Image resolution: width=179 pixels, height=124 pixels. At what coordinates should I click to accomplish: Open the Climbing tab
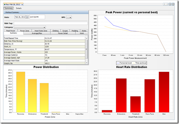(55, 31)
